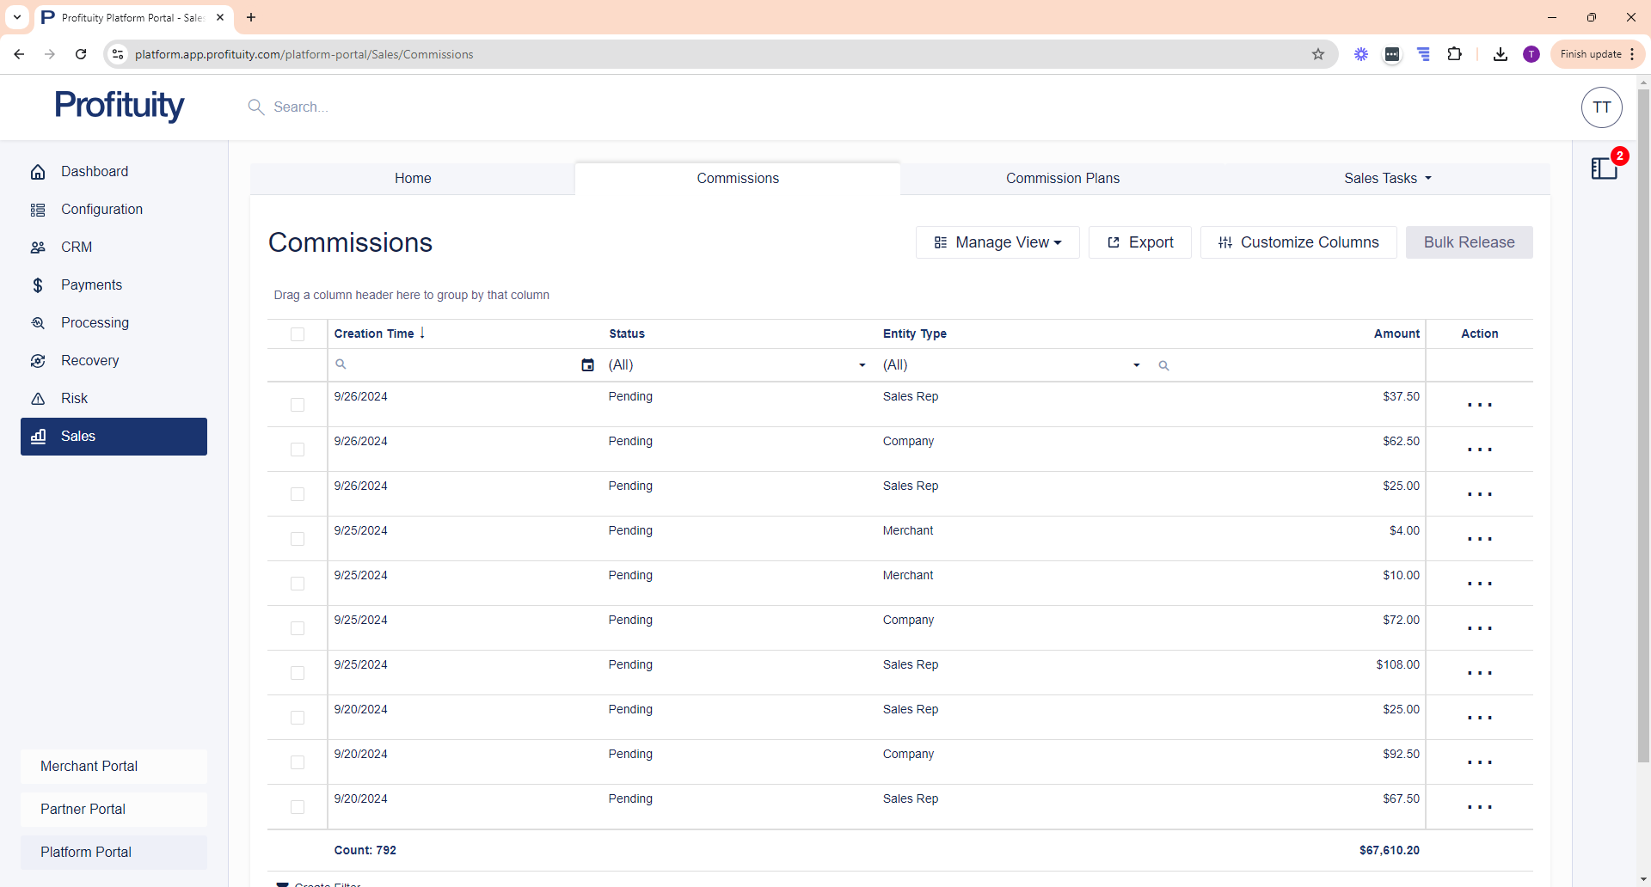Click the Export button
1651x887 pixels.
(1139, 242)
